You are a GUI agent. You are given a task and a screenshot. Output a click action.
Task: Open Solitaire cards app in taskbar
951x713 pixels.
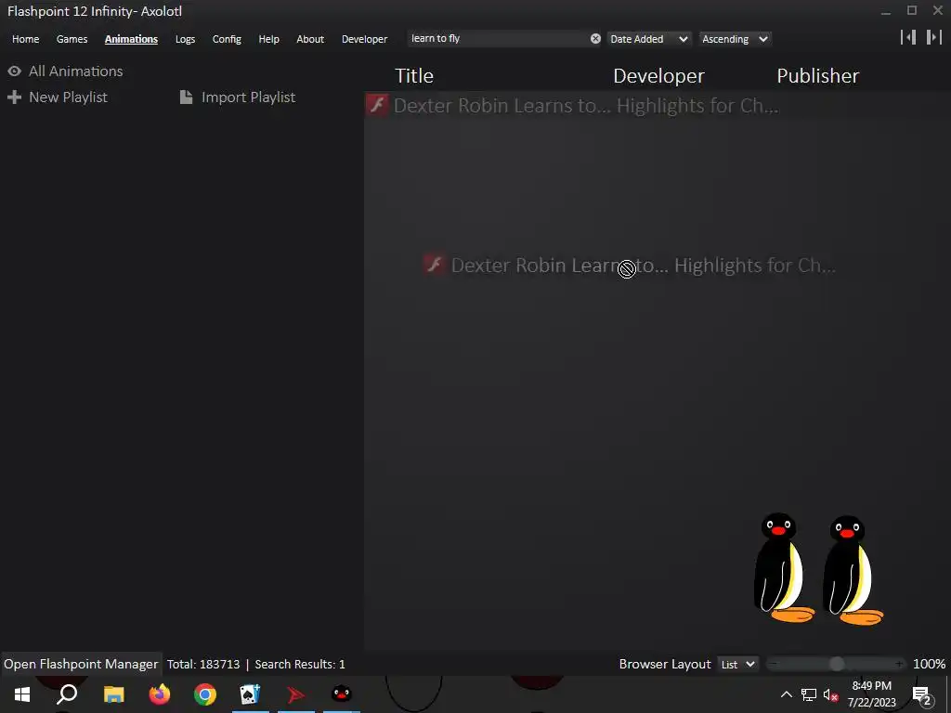point(250,694)
